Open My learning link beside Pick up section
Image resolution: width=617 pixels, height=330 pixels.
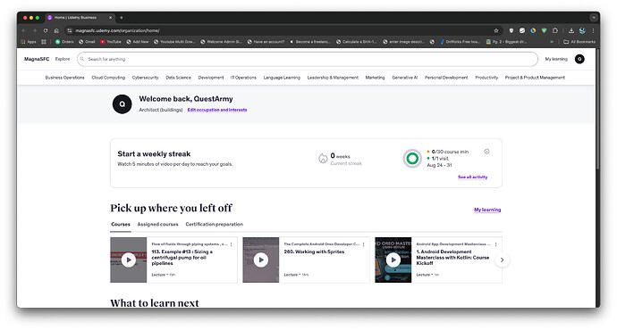coord(487,210)
